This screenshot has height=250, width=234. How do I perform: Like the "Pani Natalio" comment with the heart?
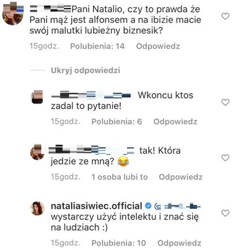(x=225, y=17)
